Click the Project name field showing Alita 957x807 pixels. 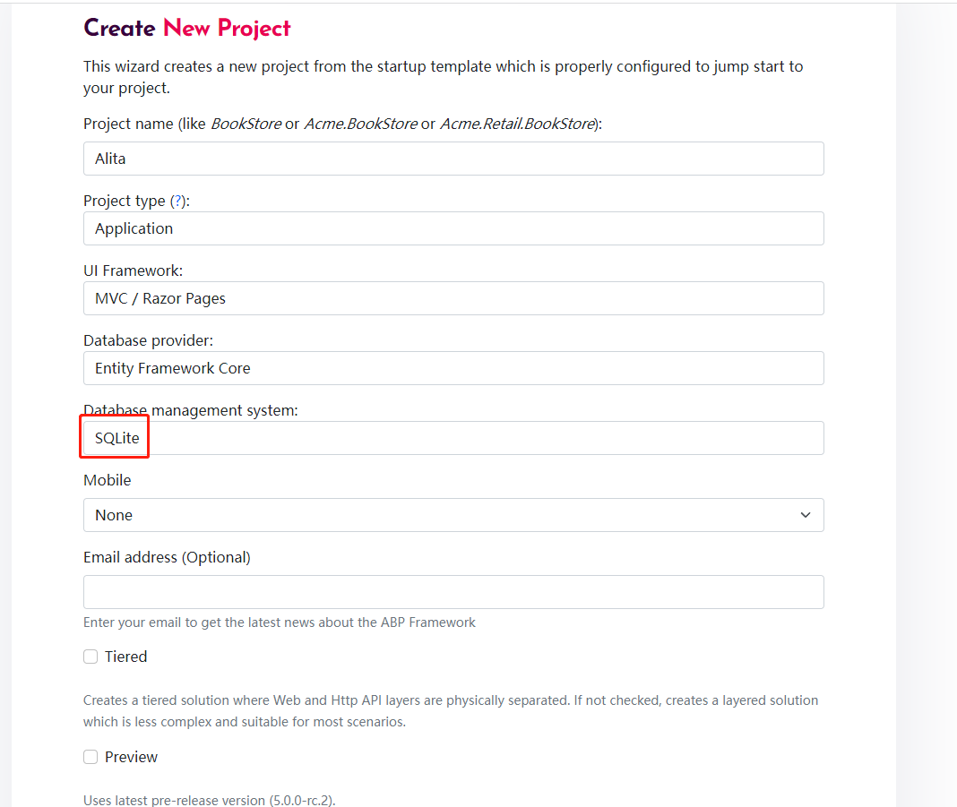[453, 159]
